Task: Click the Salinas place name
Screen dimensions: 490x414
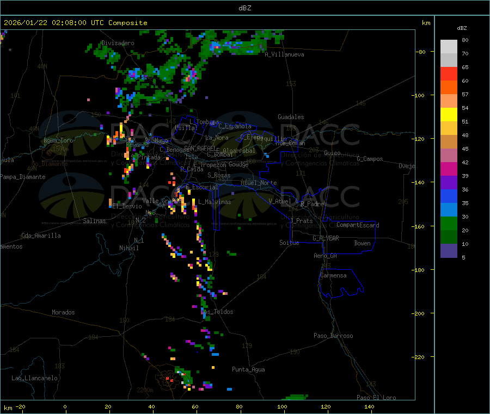Action: point(94,221)
